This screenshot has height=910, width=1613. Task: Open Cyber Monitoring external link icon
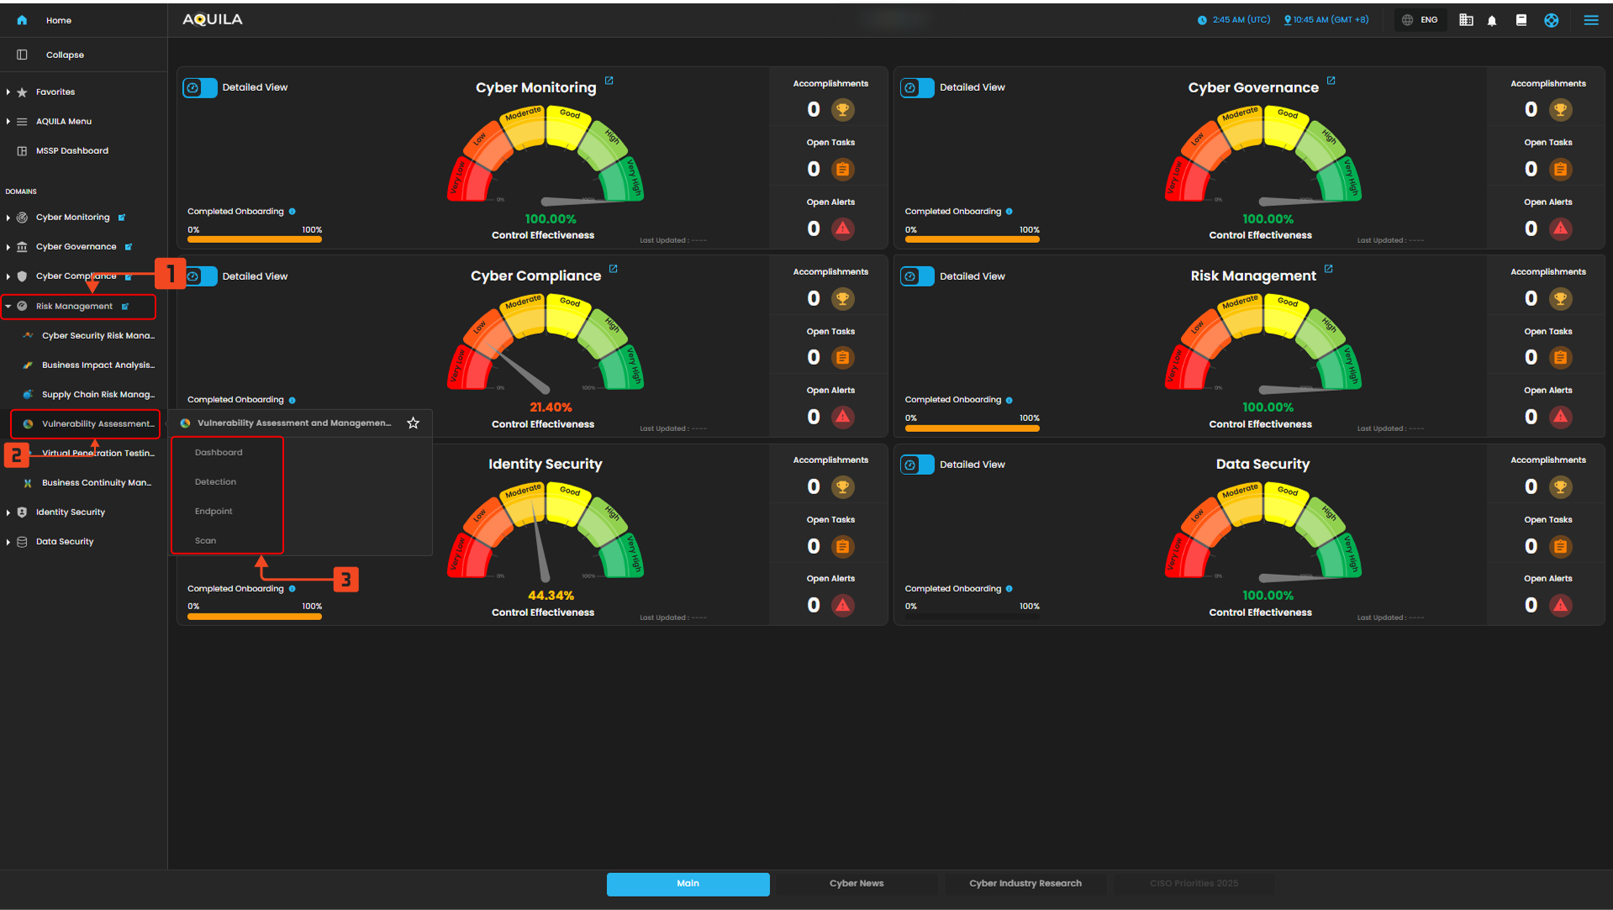[609, 81]
